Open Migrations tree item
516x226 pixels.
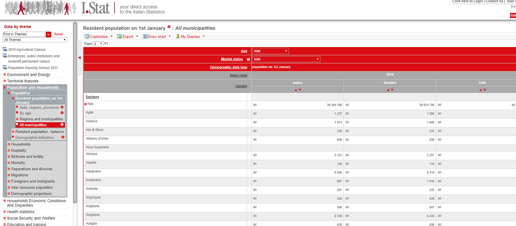tap(20, 175)
